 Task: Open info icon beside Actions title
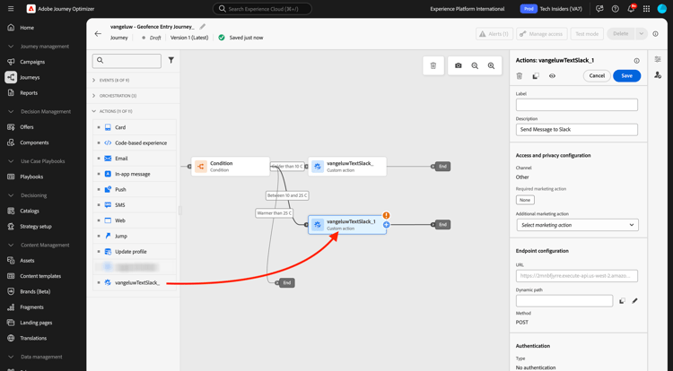[x=636, y=61]
